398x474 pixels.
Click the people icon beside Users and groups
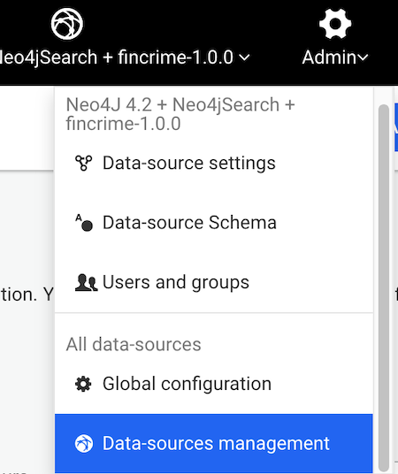86,282
